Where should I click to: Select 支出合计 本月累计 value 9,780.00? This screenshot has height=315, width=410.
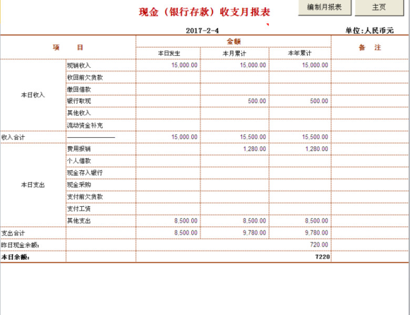254,233
